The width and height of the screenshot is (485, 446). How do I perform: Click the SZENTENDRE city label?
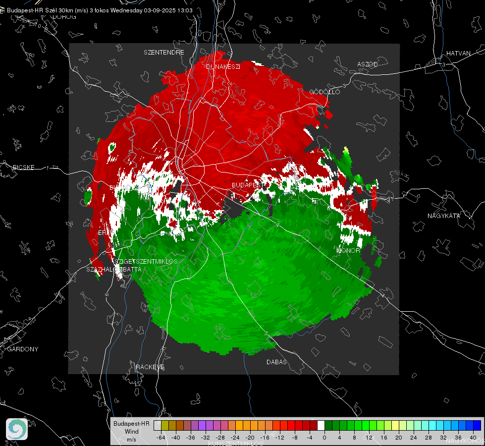164,53
